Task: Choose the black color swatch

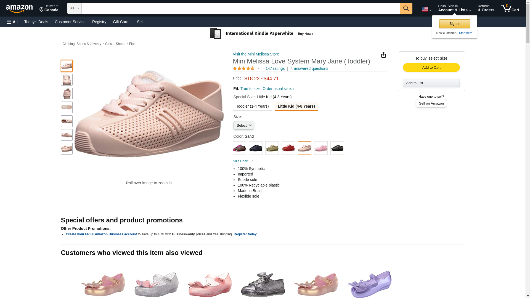Action: (x=337, y=148)
